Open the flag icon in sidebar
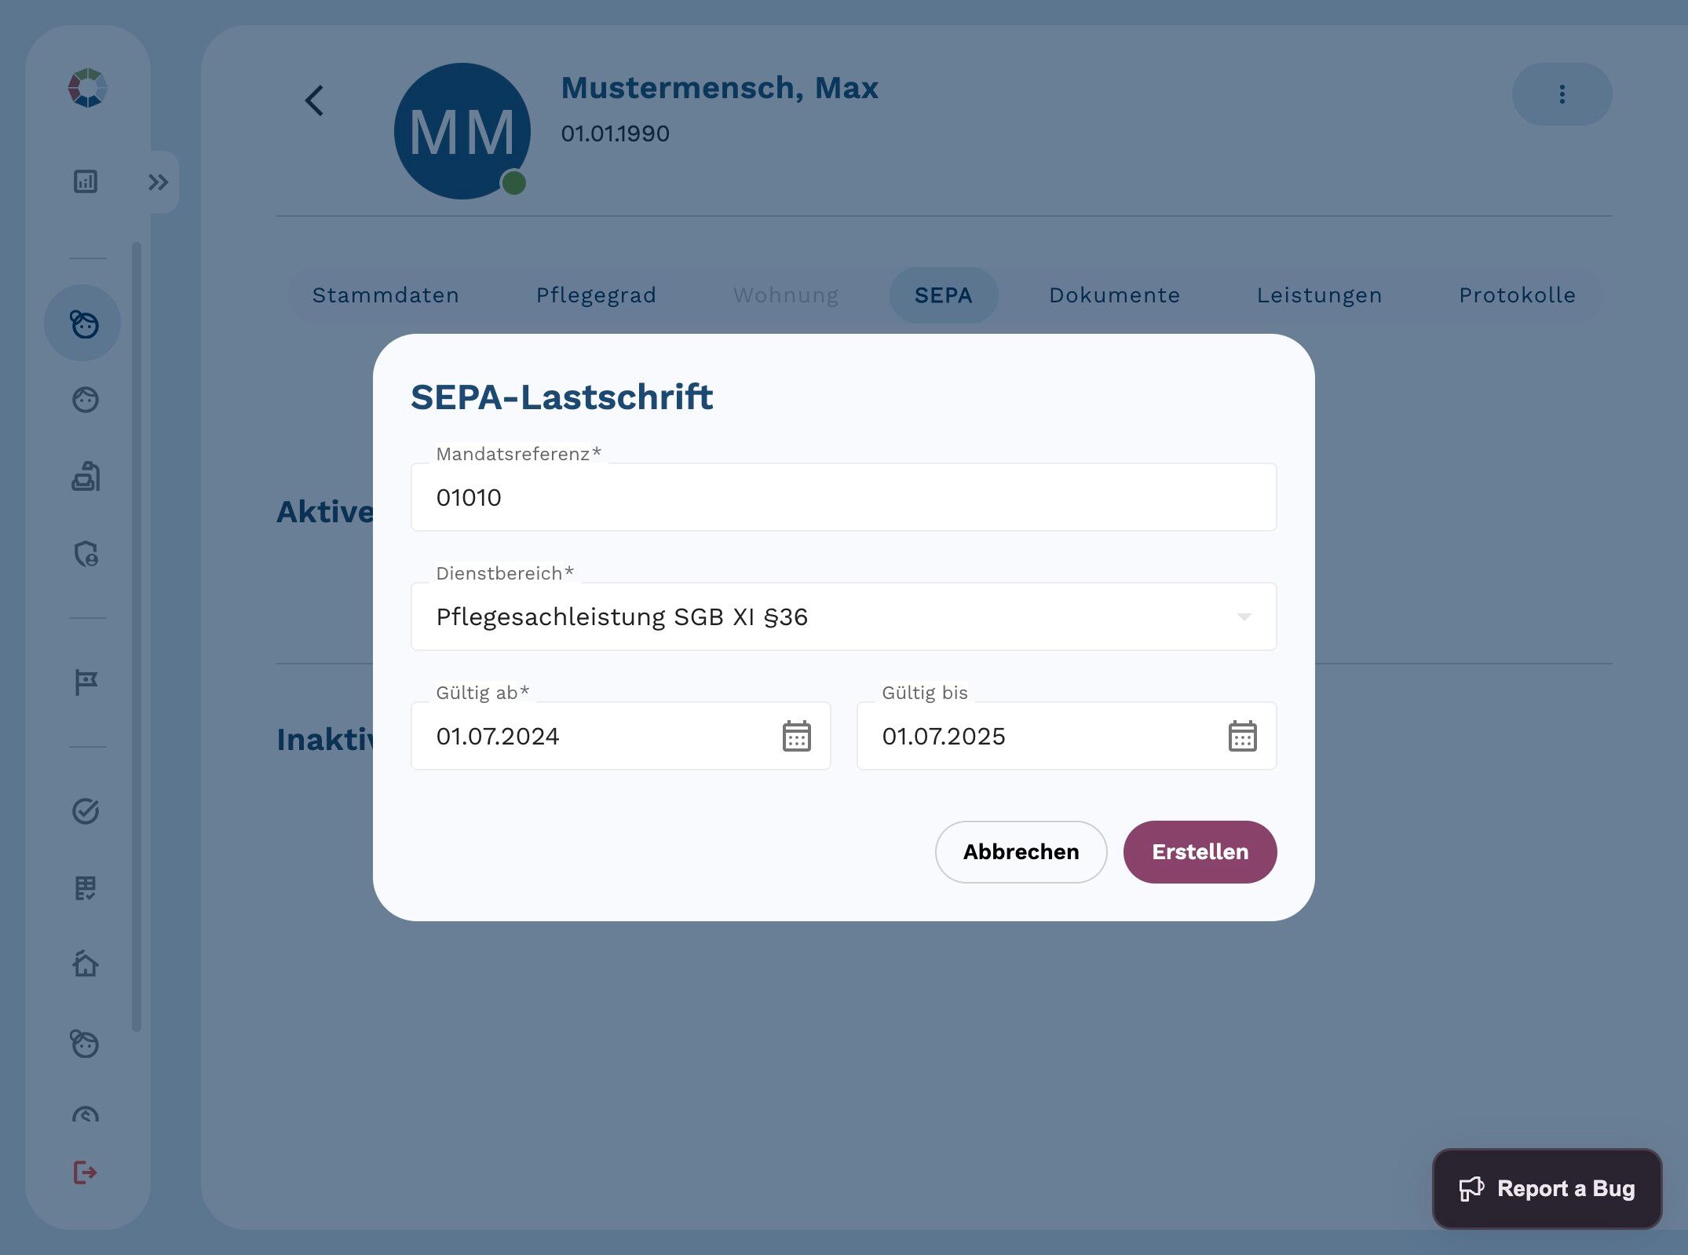Image resolution: width=1688 pixels, height=1255 pixels. [86, 682]
